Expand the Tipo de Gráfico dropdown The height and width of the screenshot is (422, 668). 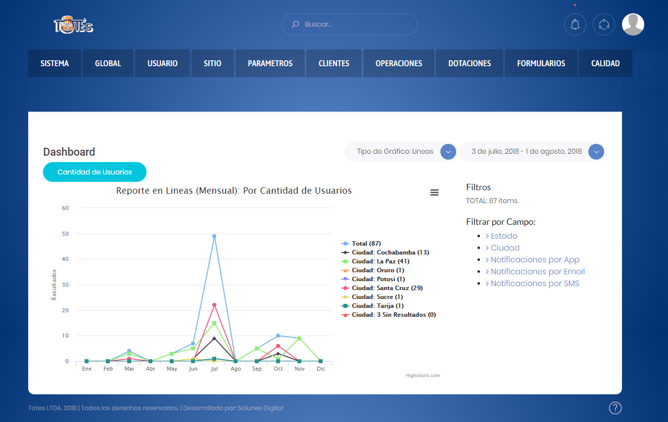click(x=448, y=152)
